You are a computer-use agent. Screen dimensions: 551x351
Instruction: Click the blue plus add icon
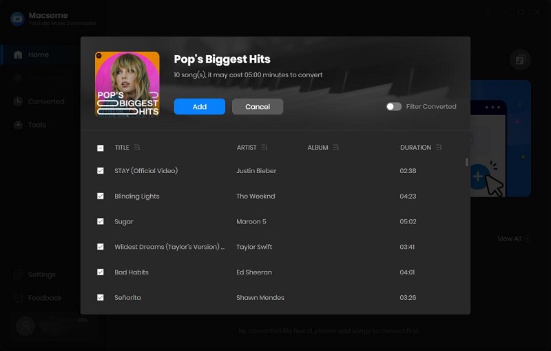(478, 177)
